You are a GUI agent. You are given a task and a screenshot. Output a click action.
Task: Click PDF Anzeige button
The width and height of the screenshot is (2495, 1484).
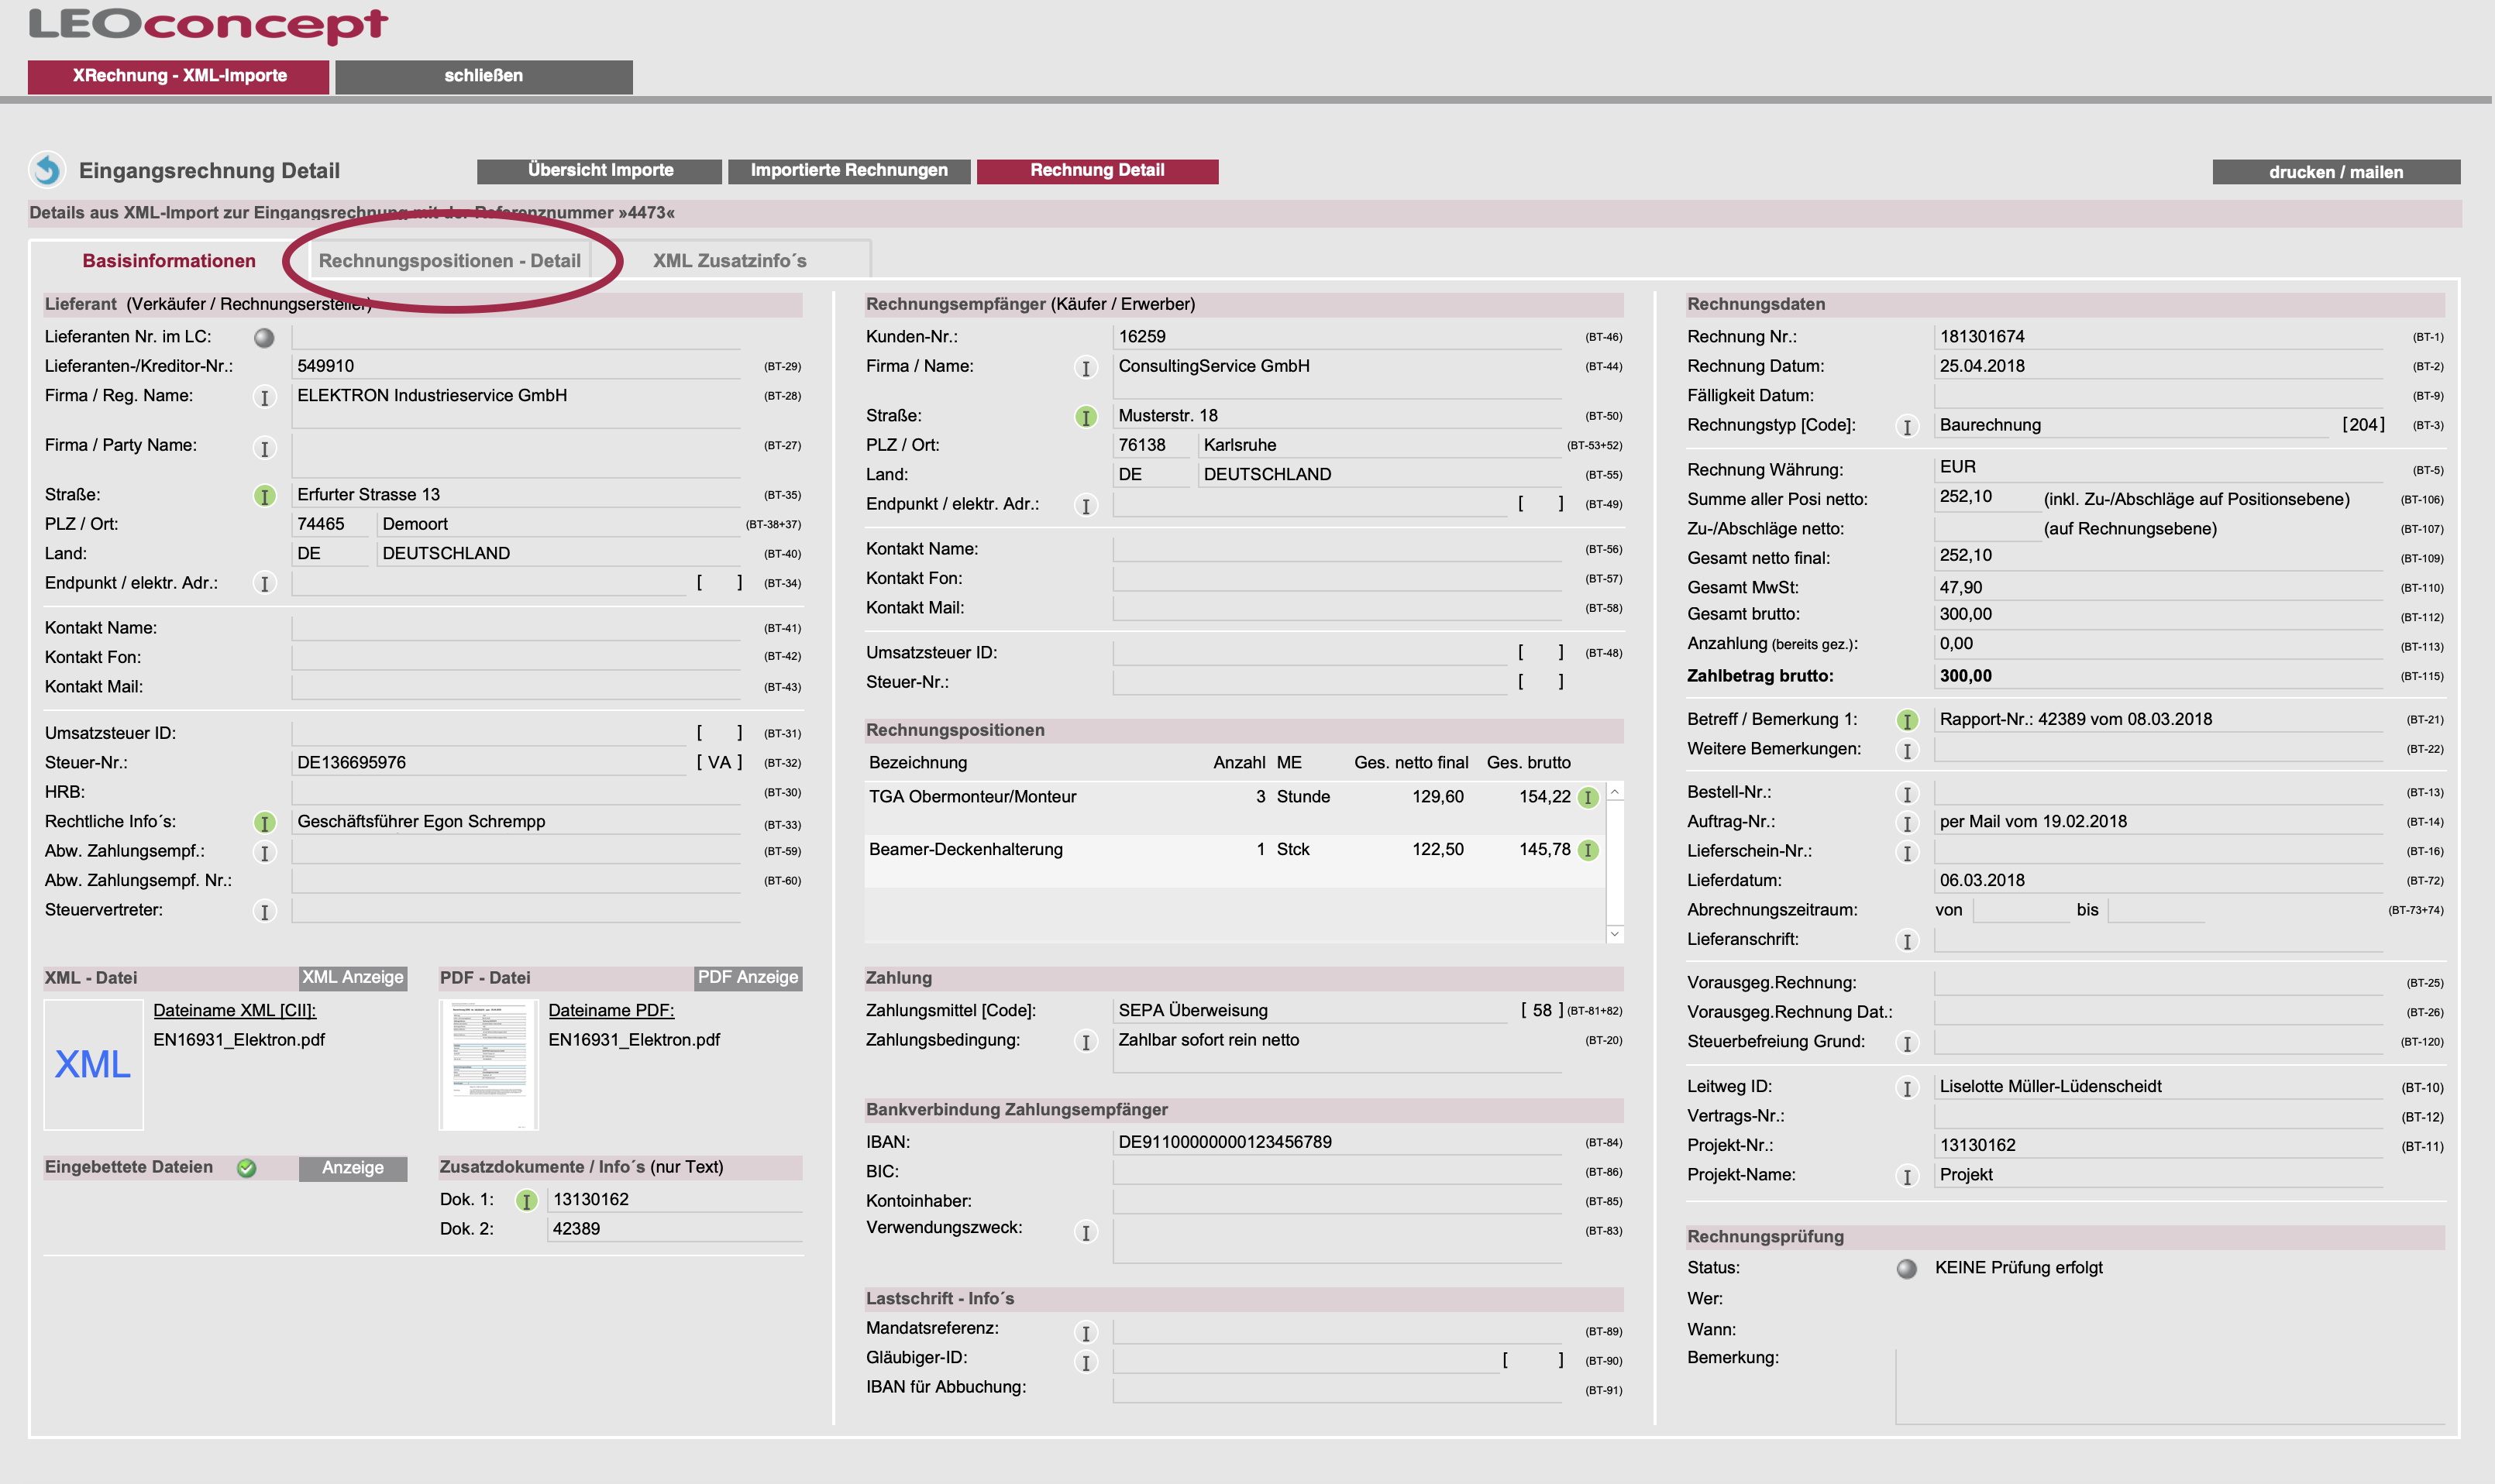pos(748,978)
